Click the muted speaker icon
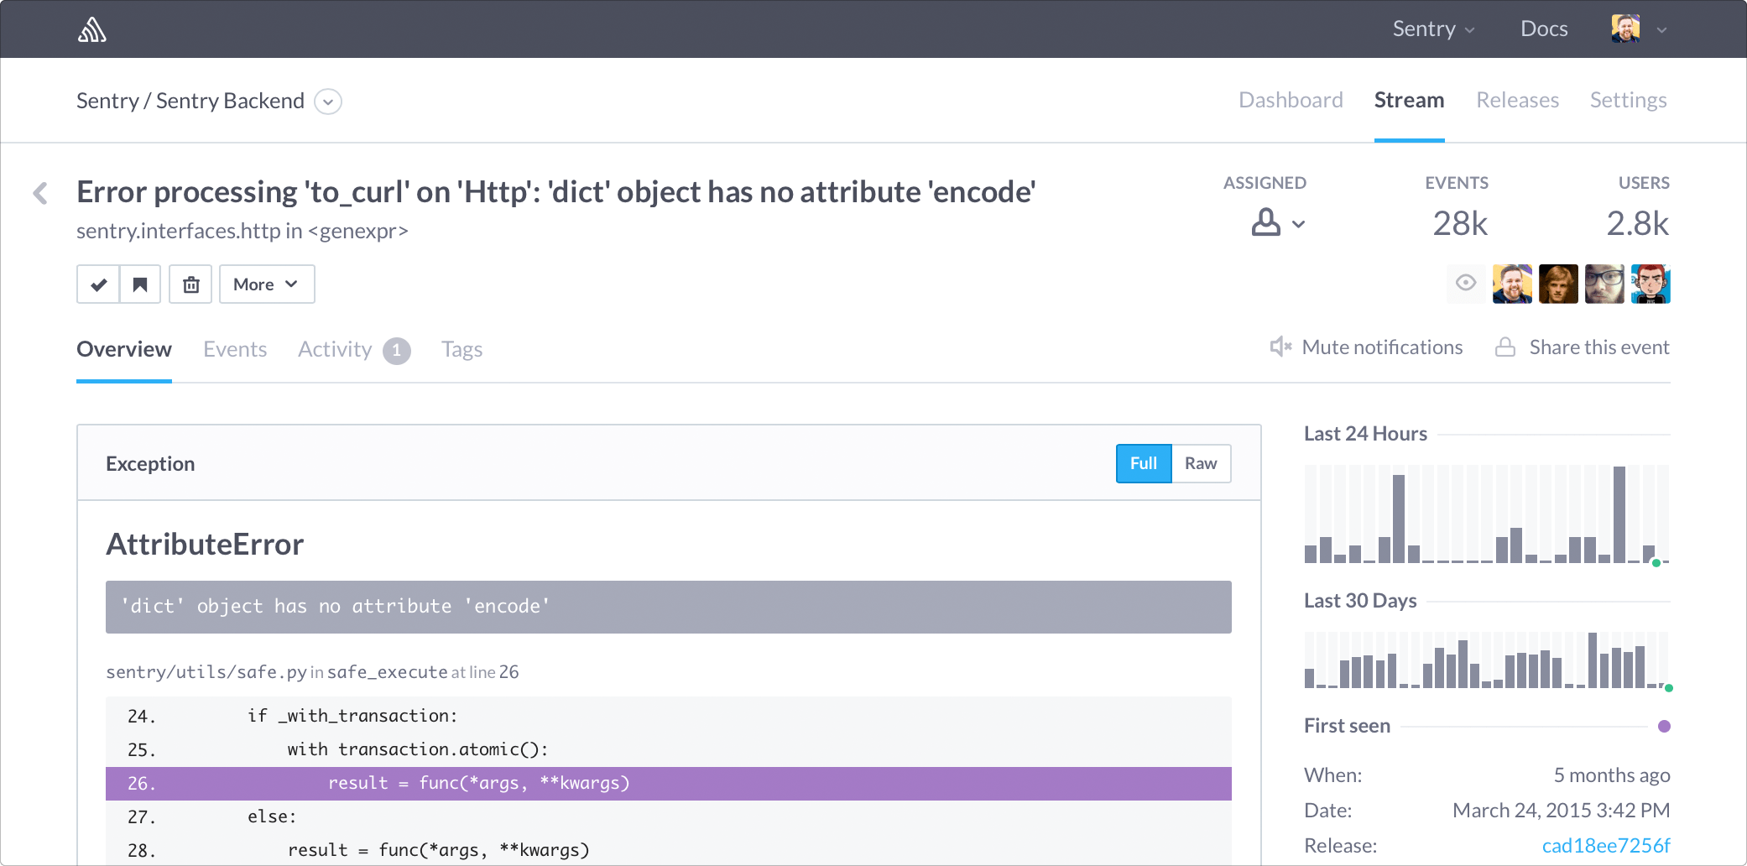Screen dimensions: 1747x866 [1280, 347]
